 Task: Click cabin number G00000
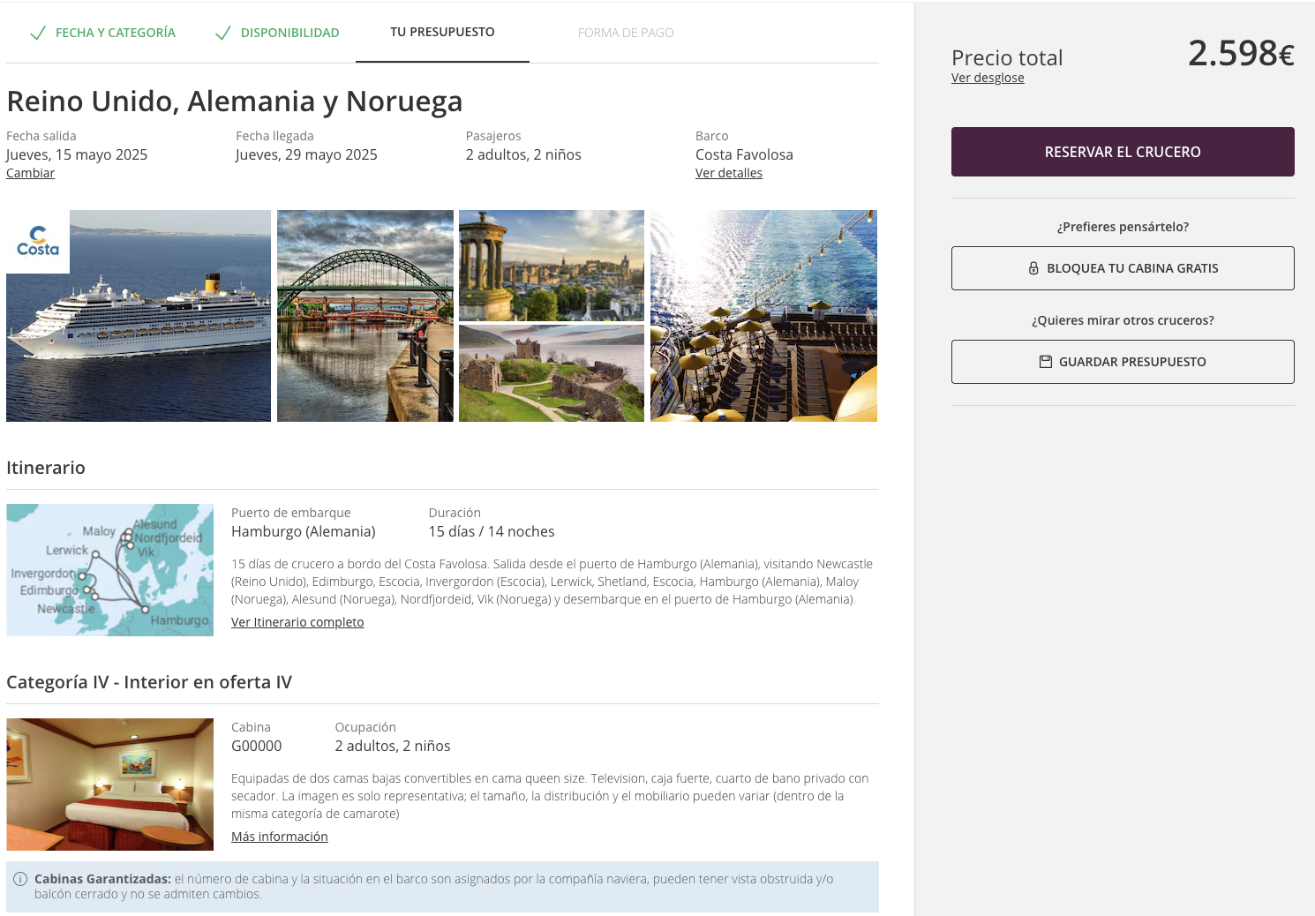click(x=257, y=746)
